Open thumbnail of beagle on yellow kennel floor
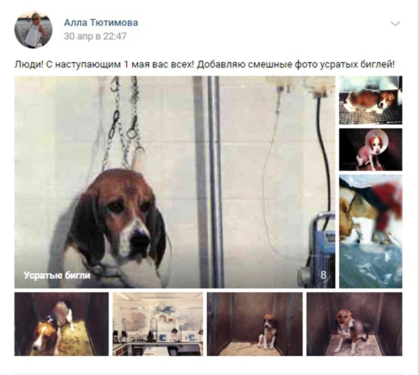419x375 pixels. [62, 324]
